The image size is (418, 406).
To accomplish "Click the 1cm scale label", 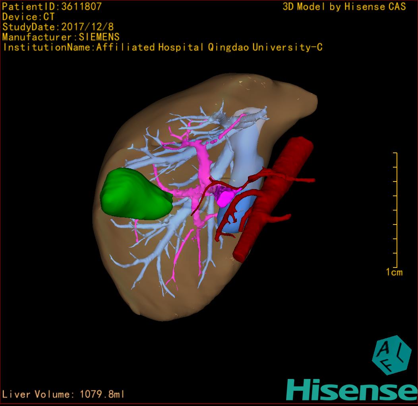I will pos(394,272).
